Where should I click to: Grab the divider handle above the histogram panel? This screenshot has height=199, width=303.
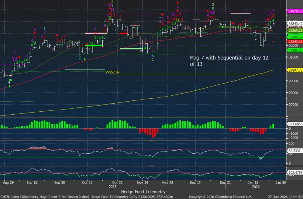[x=151, y=118]
